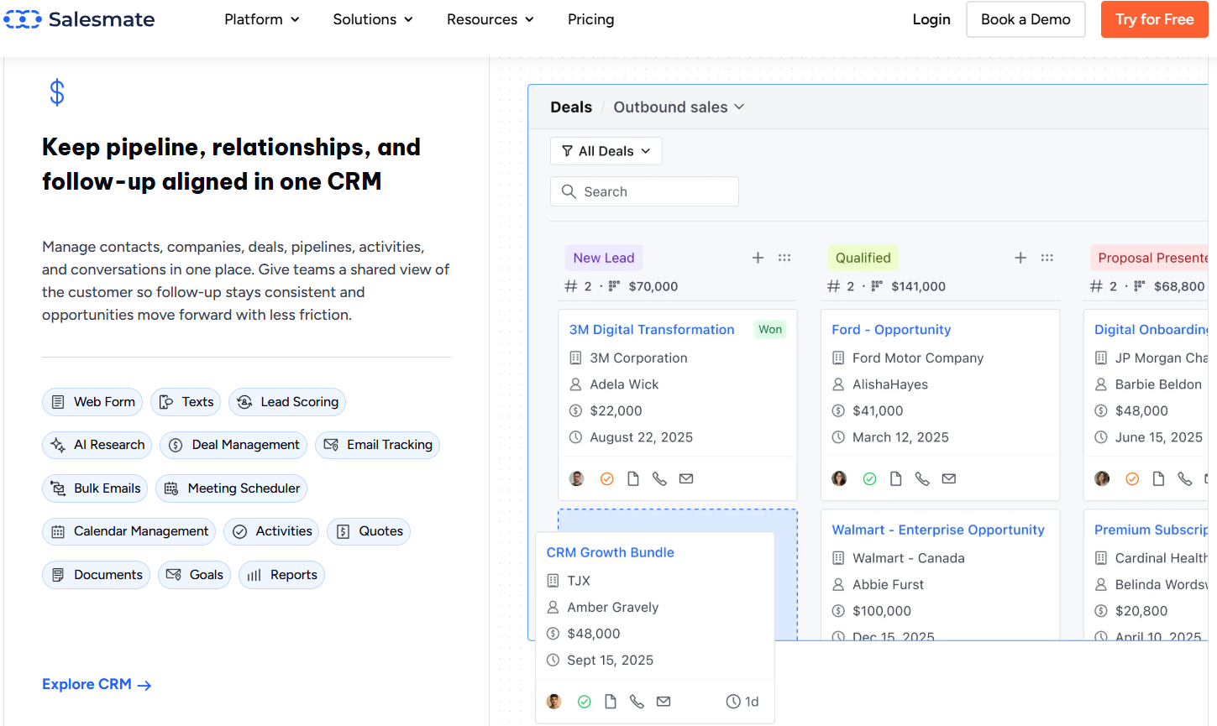Select the Qualified stage label

click(x=863, y=258)
